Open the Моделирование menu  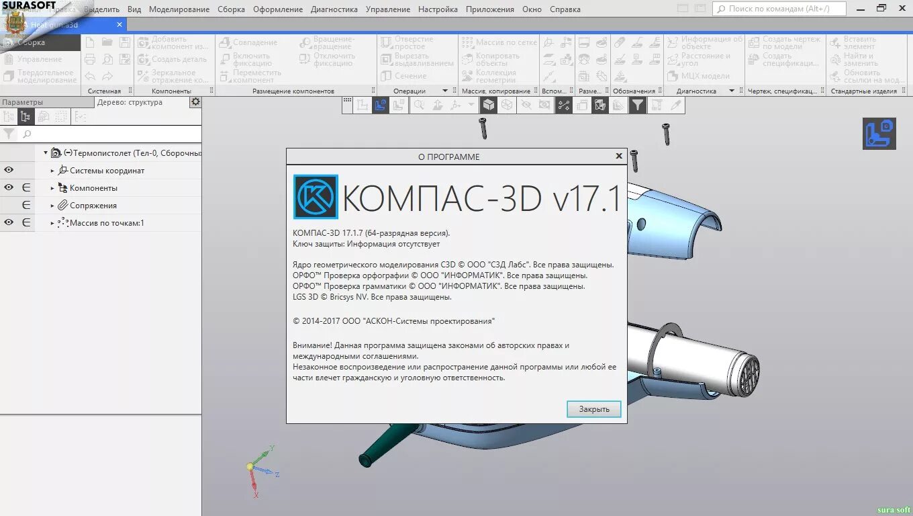(179, 9)
